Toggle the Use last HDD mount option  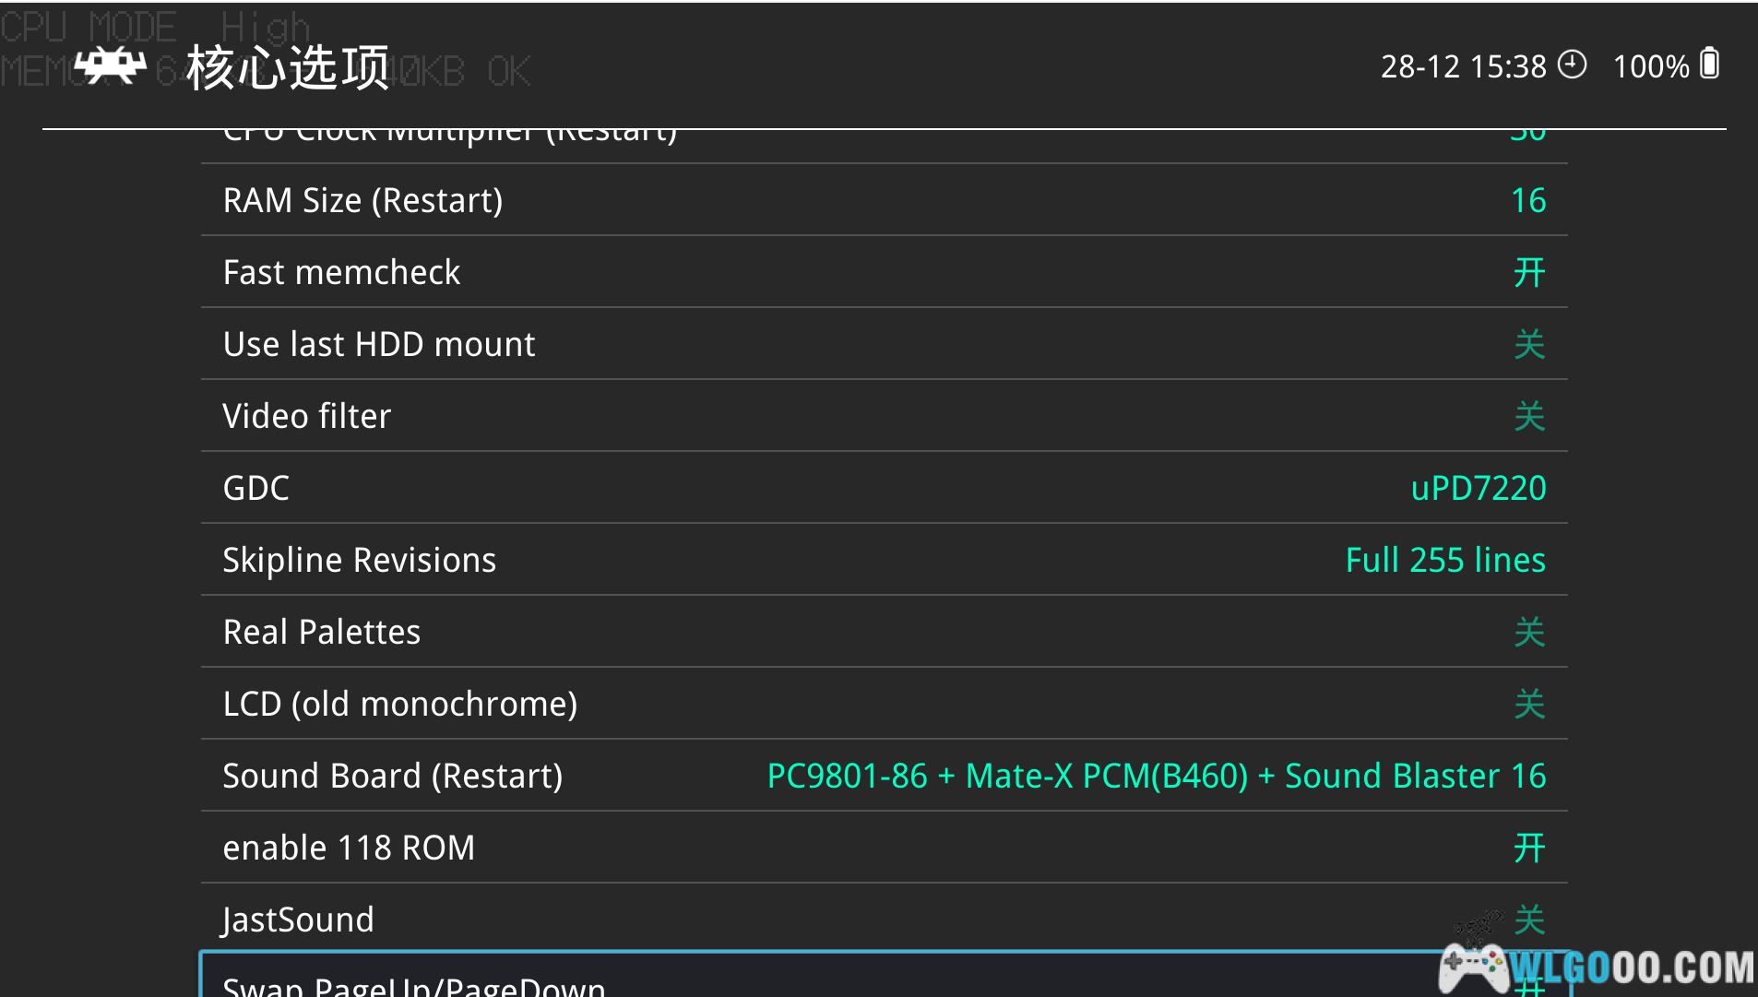(1528, 344)
